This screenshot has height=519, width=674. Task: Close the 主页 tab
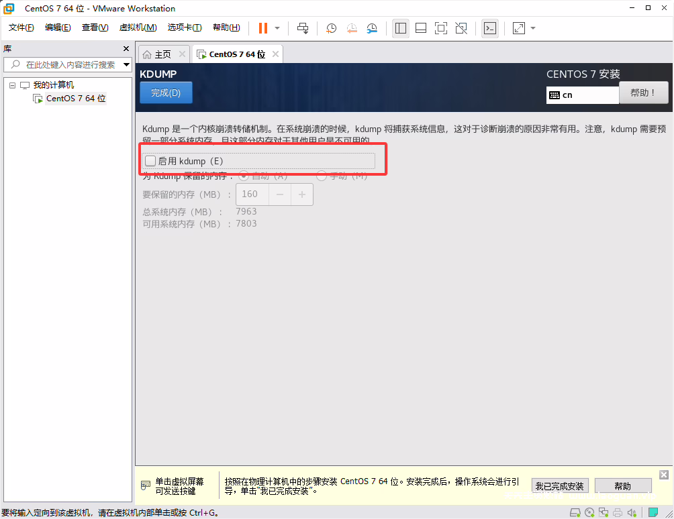click(182, 54)
